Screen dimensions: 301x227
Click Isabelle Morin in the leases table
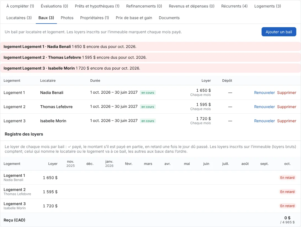pyautogui.click(x=53, y=121)
